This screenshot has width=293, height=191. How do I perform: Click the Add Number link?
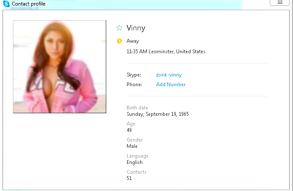coord(171,85)
